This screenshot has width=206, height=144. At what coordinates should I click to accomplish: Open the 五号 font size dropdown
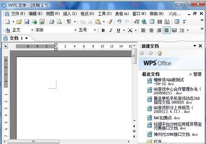tap(95, 30)
